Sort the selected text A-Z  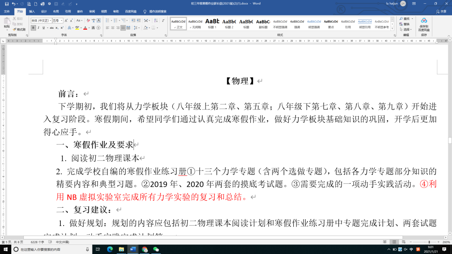coord(156,20)
